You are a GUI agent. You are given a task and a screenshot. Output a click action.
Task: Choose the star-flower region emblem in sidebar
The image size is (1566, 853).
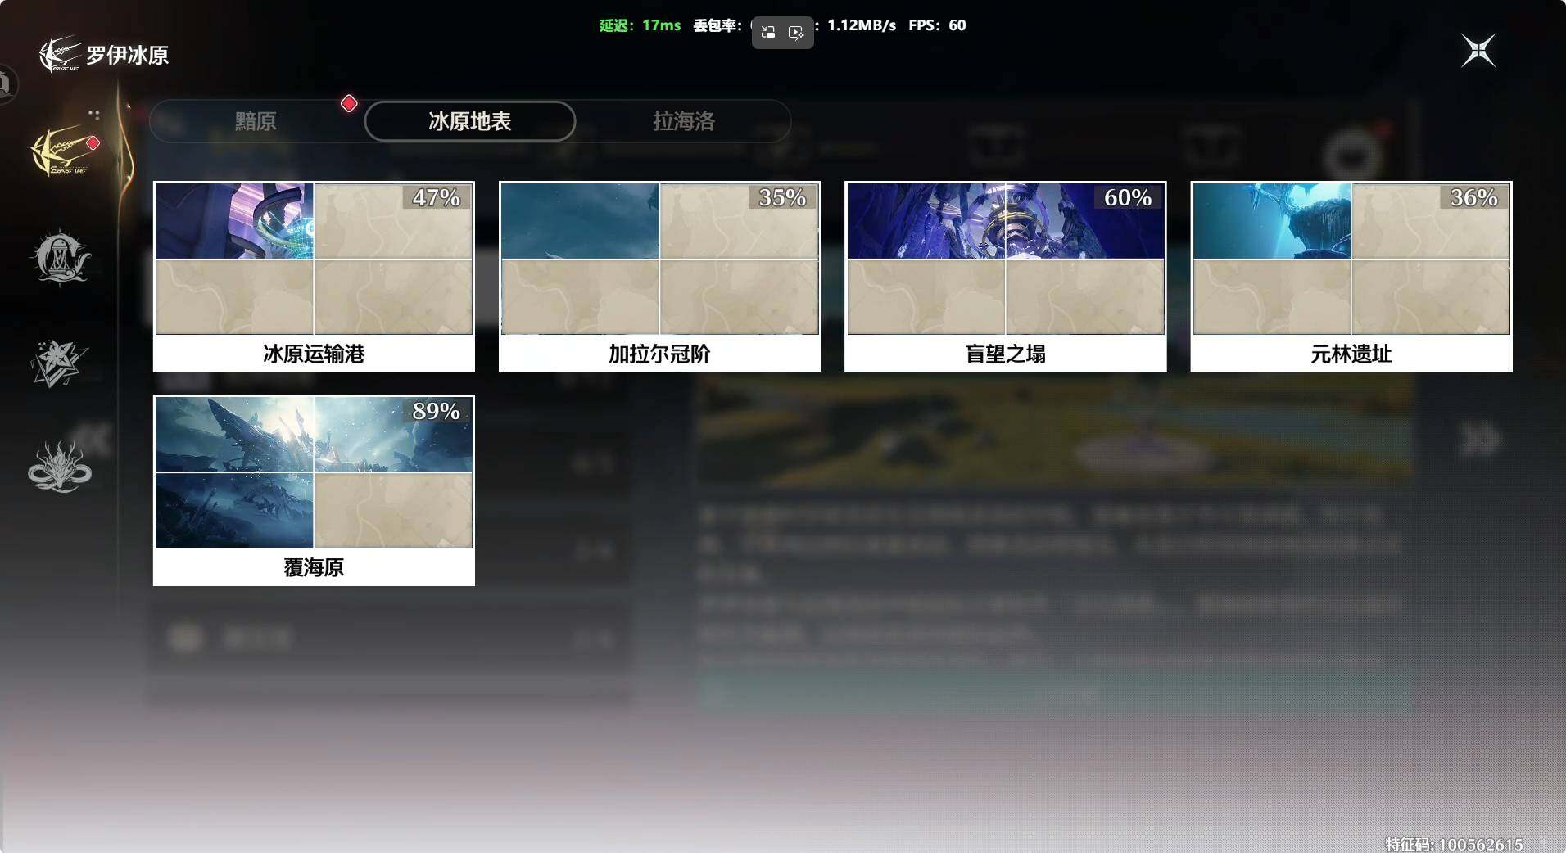click(x=58, y=363)
